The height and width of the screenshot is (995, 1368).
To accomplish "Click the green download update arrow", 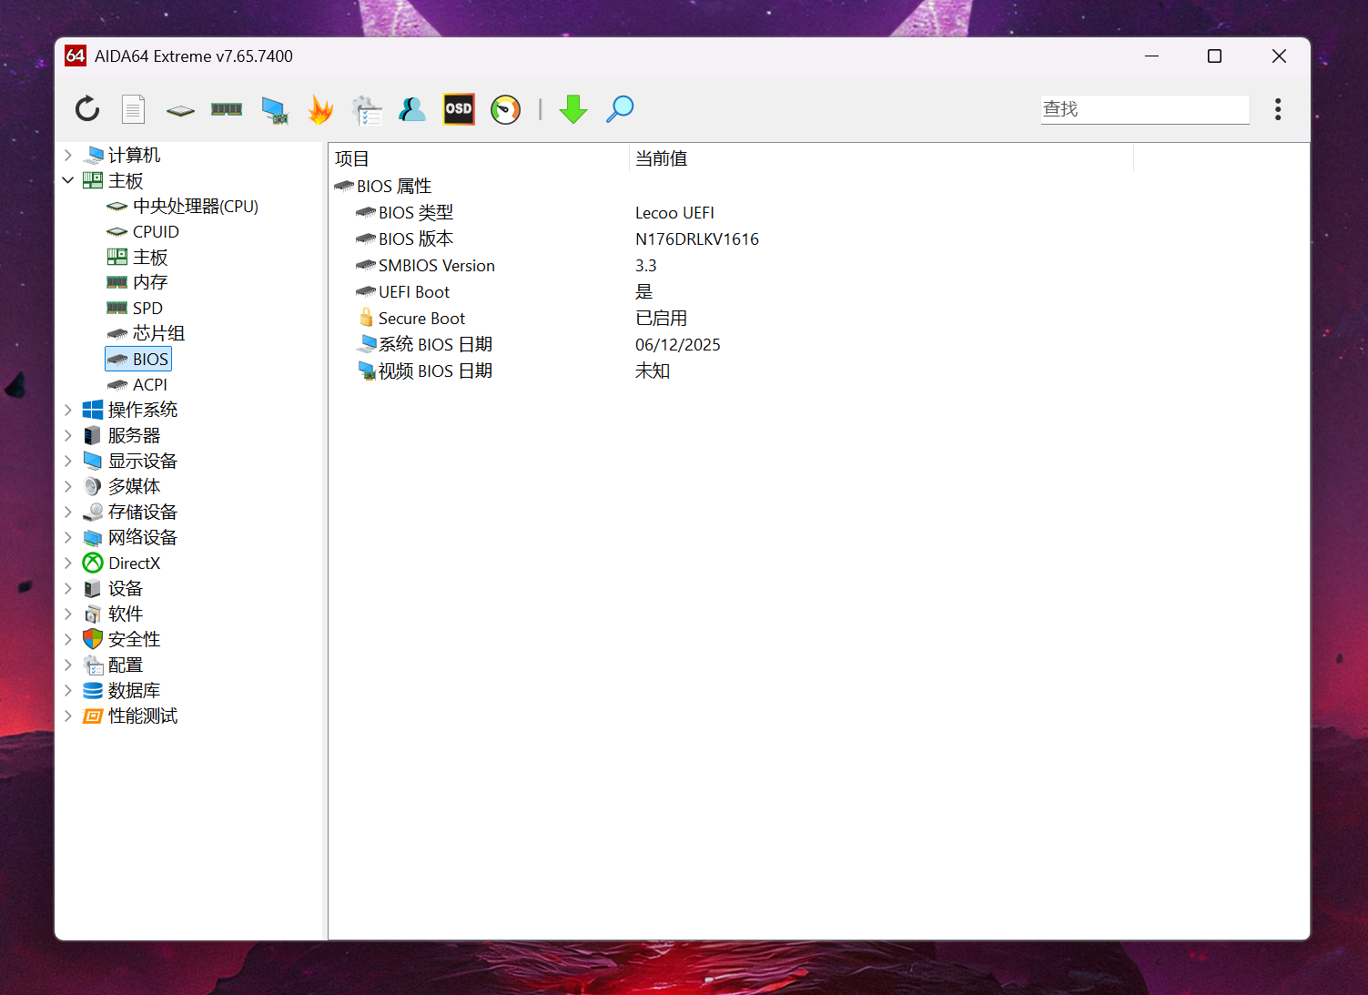I will point(573,109).
